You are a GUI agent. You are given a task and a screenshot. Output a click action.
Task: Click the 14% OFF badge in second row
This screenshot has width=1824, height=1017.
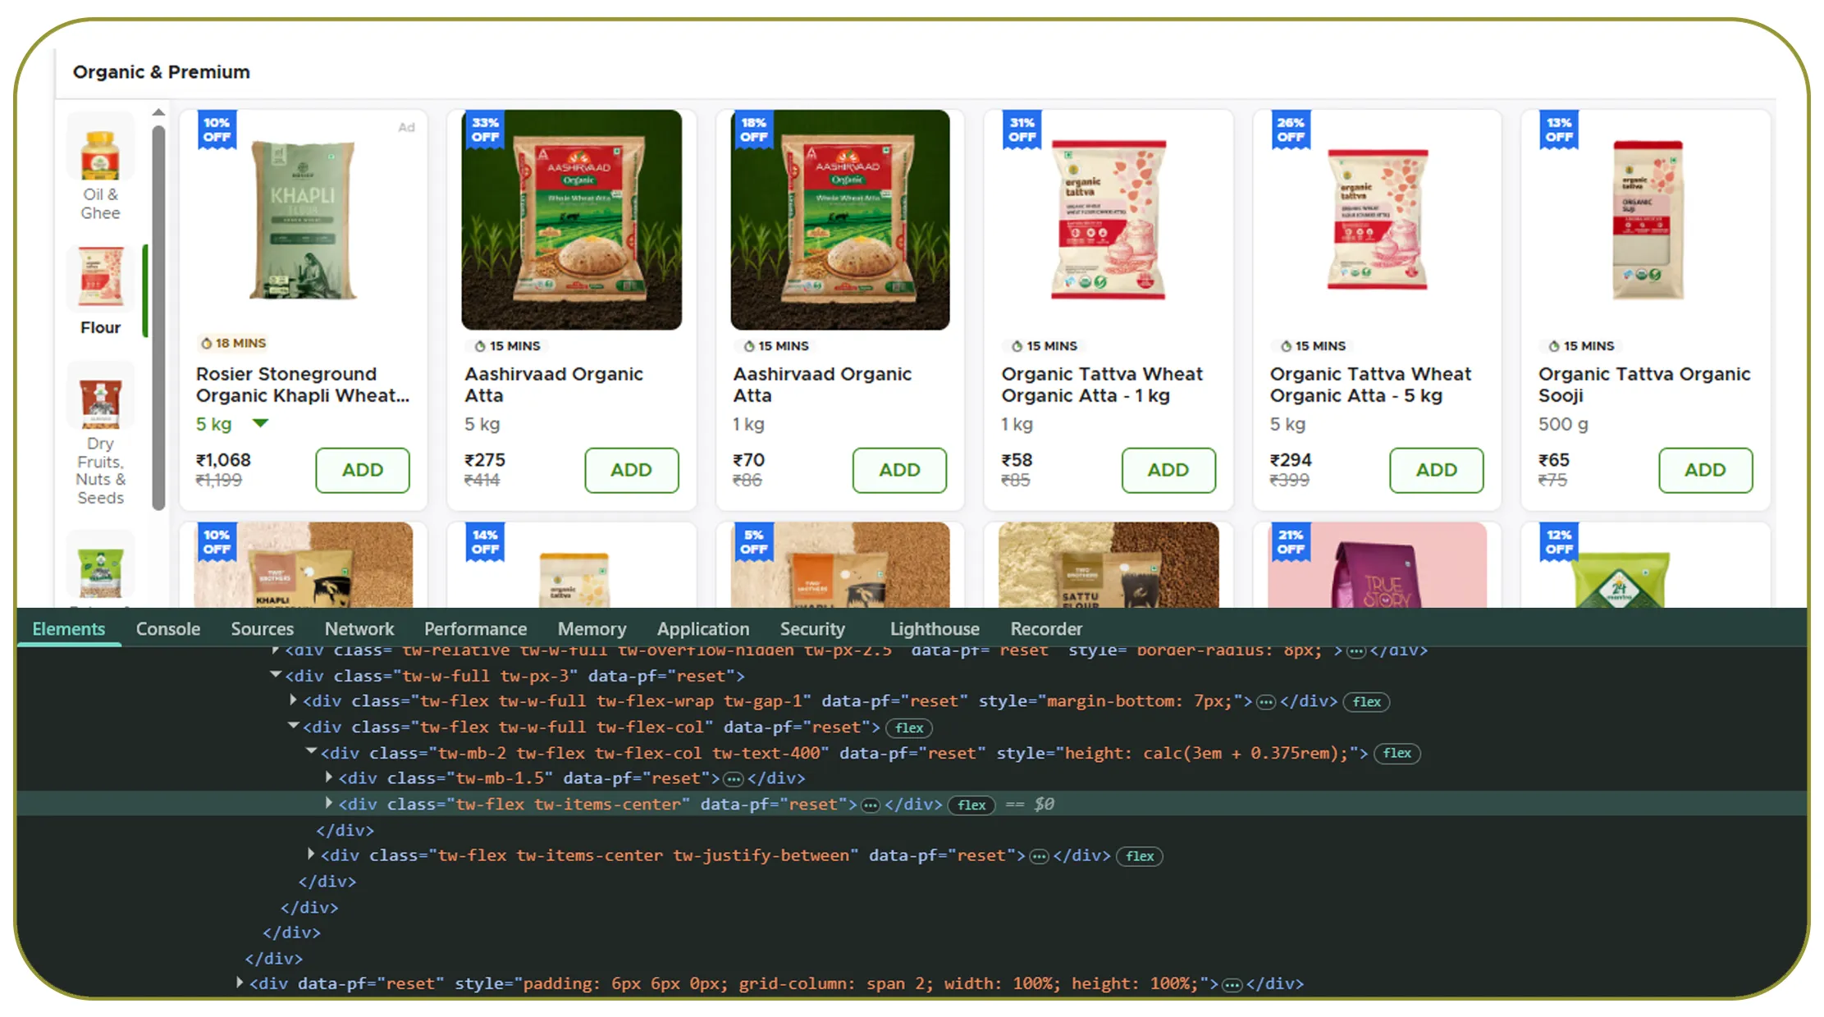485,542
